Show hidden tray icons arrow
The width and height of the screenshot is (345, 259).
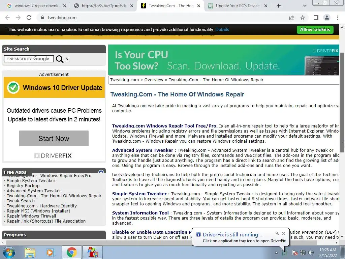[276, 253]
